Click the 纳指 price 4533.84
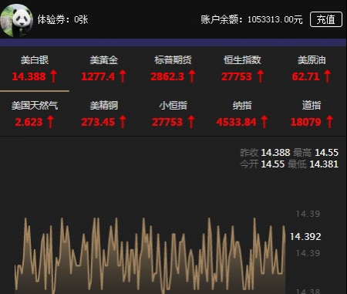Viewport: 347px width, 294px height. (236, 122)
